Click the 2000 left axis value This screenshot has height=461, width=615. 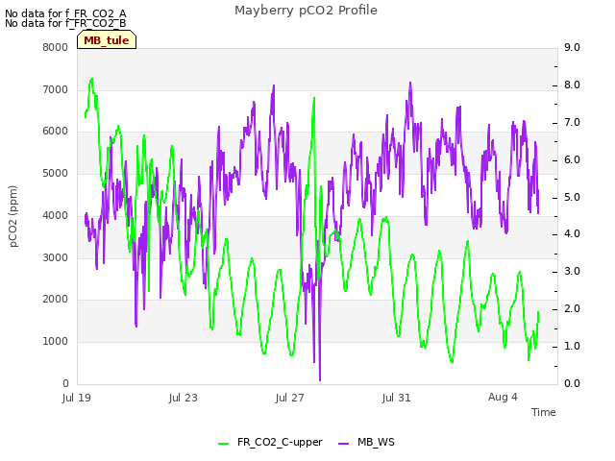[56, 299]
